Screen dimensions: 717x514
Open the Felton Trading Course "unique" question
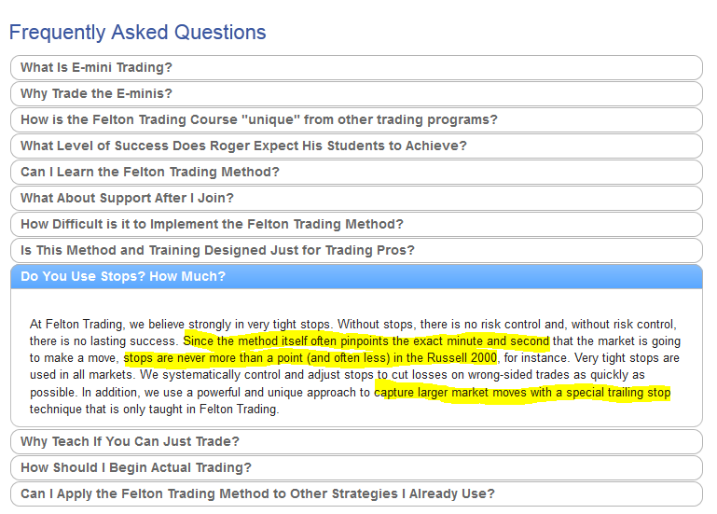pyautogui.click(x=356, y=120)
